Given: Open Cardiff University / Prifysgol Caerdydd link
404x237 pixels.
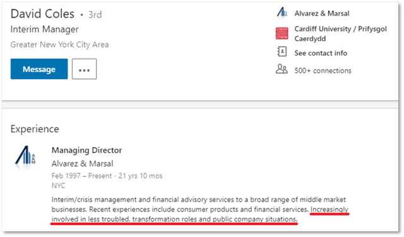Looking at the screenshot, I should click(340, 33).
